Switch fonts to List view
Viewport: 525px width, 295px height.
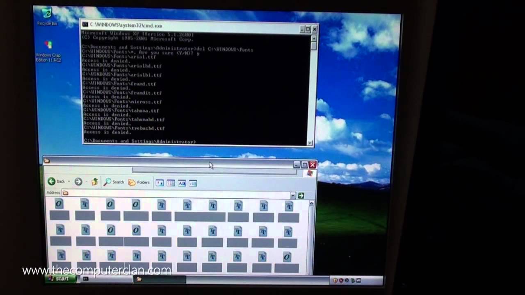point(171,183)
